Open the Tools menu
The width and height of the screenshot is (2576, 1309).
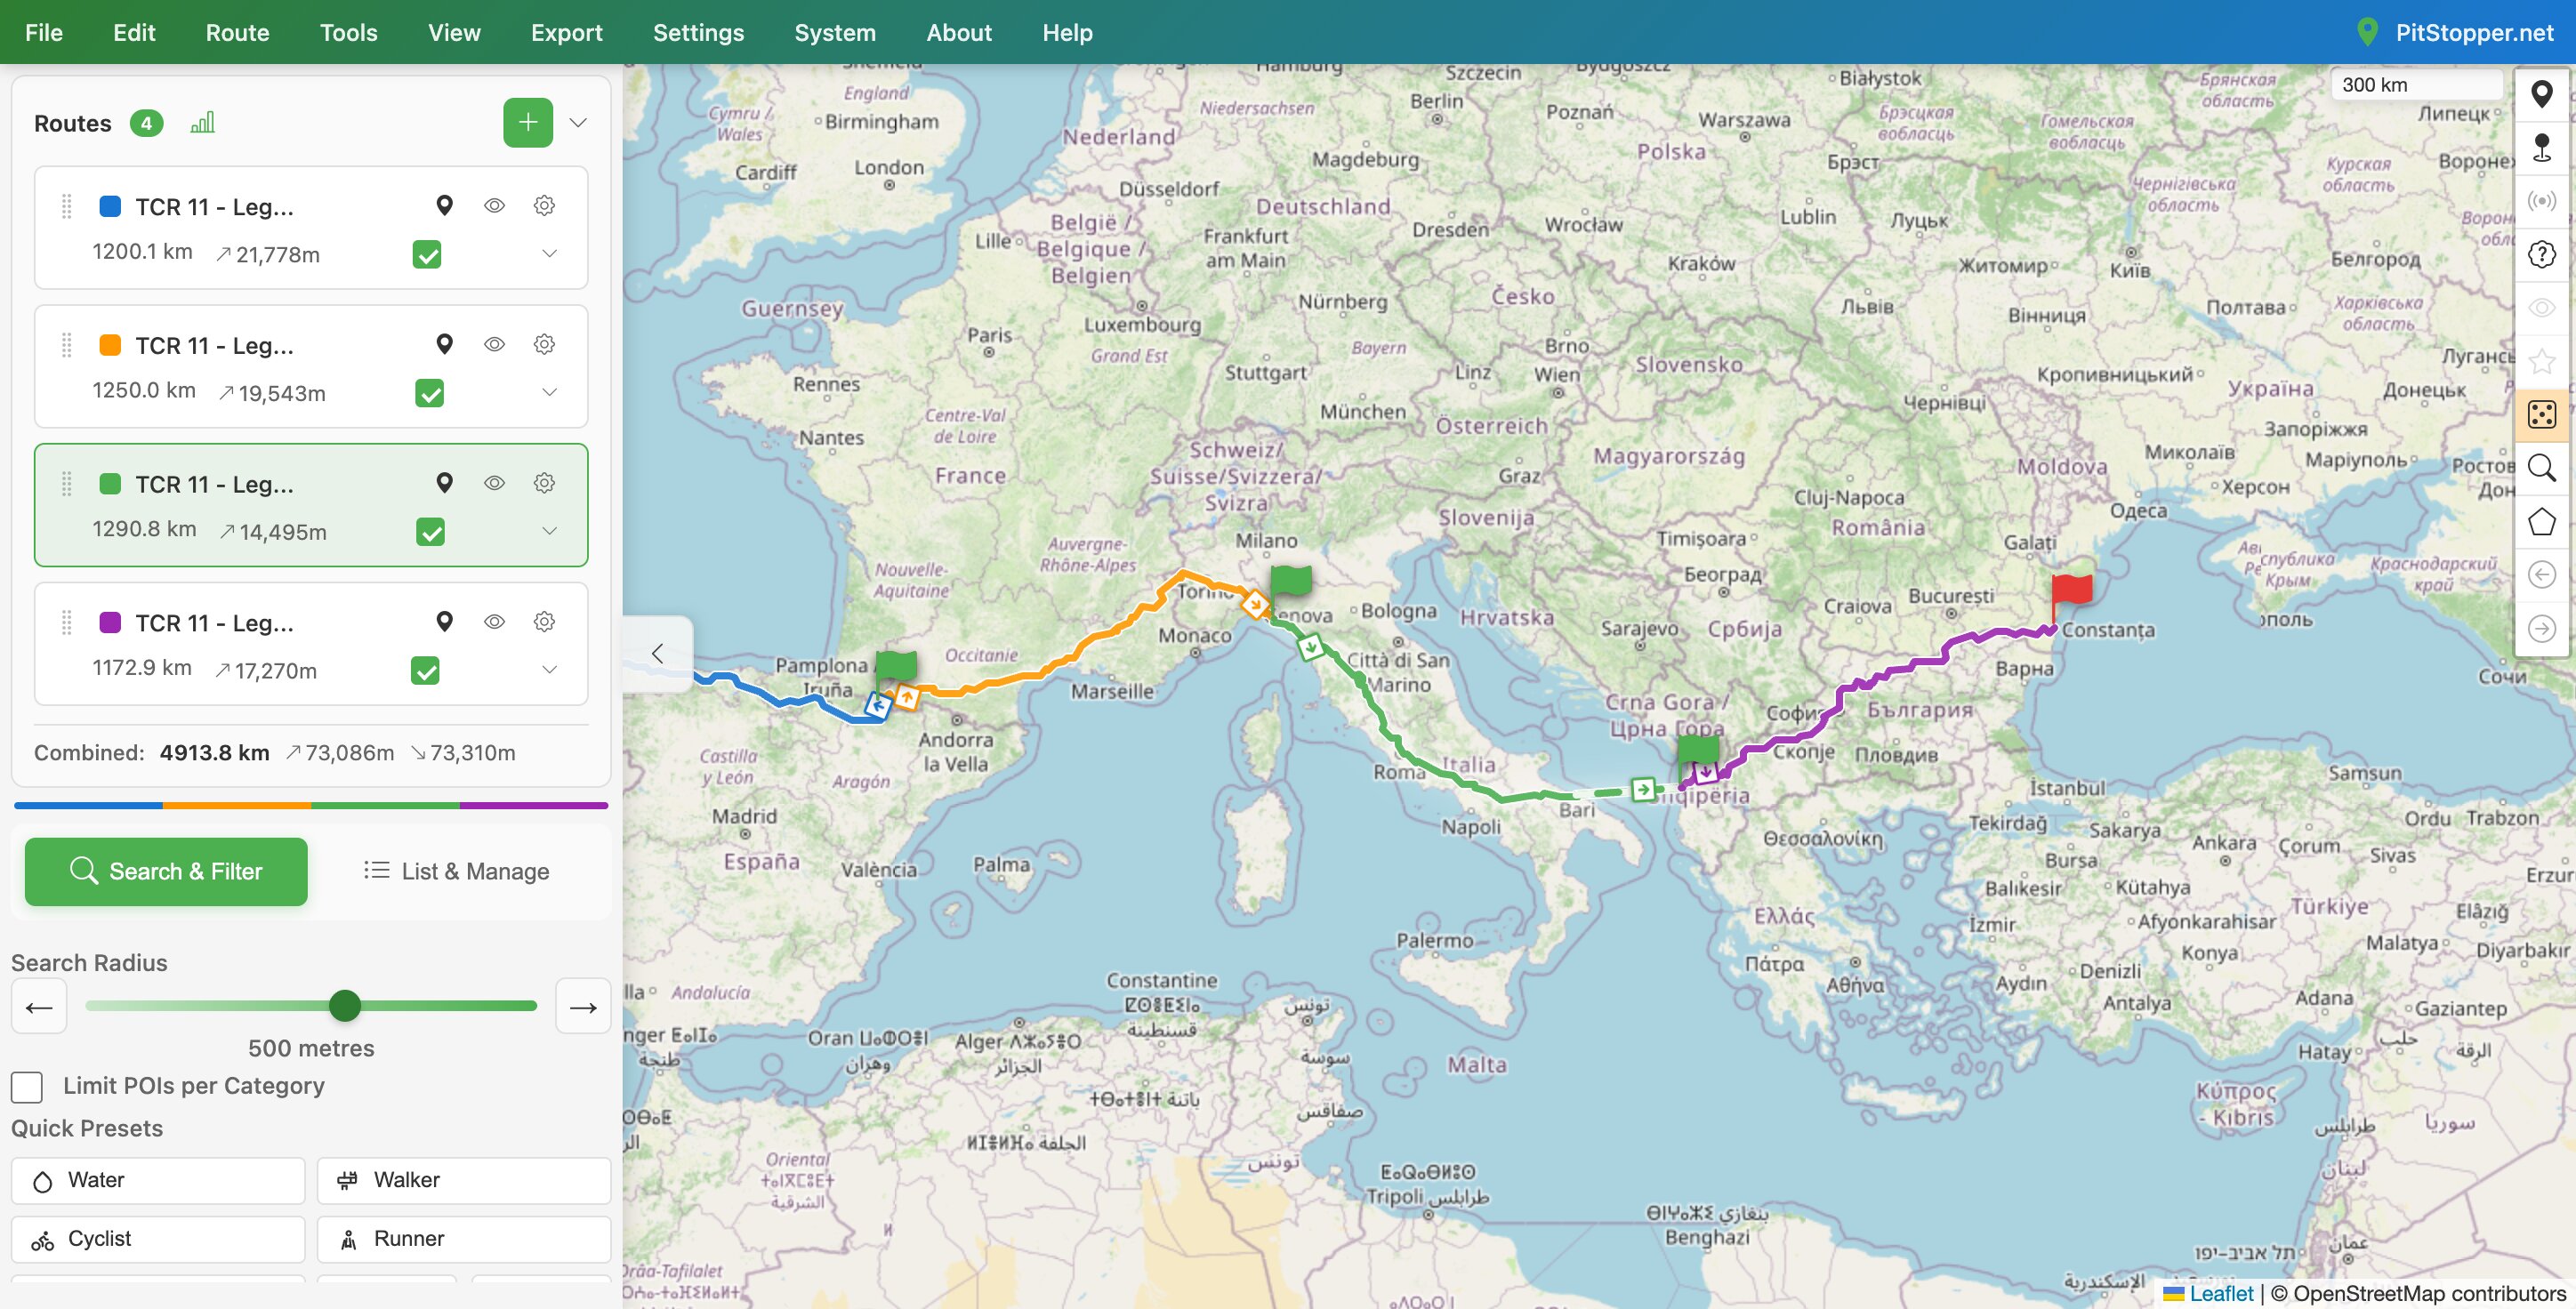pos(348,32)
